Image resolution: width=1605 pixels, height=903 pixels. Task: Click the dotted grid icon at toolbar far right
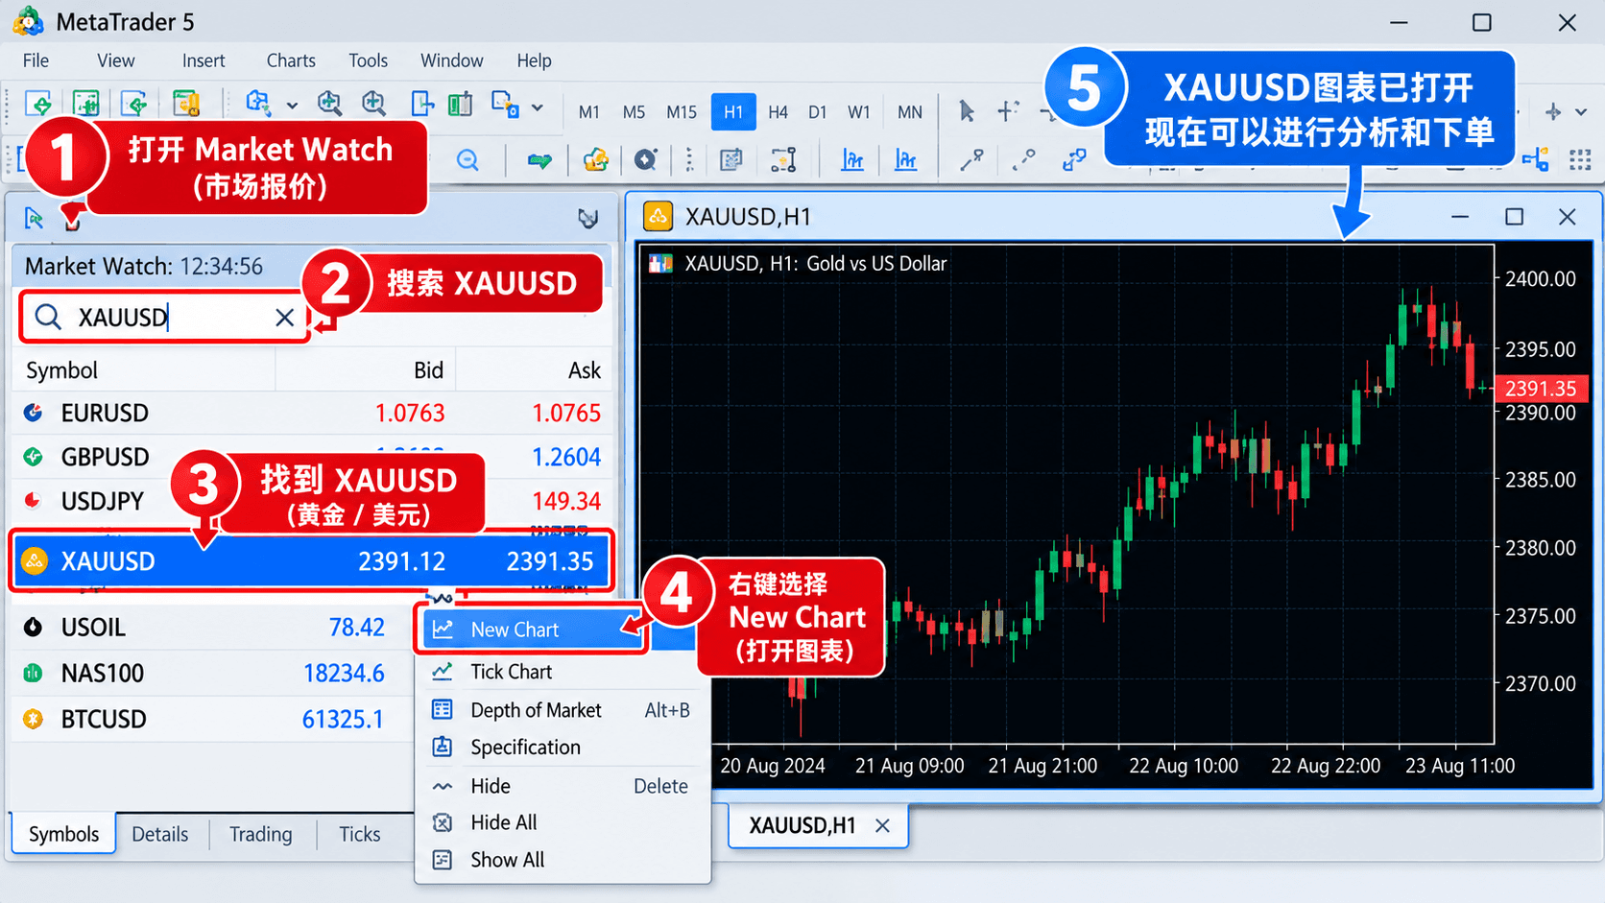1580,159
